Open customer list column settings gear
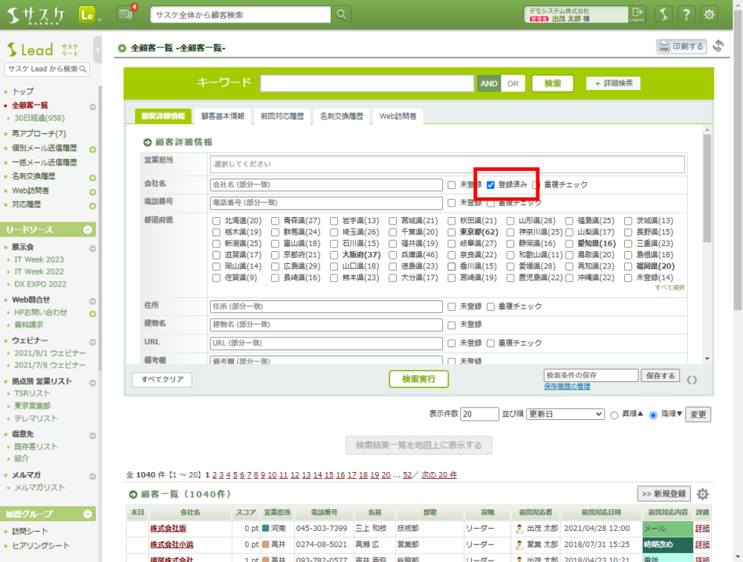The height and width of the screenshot is (562, 743). [x=702, y=494]
